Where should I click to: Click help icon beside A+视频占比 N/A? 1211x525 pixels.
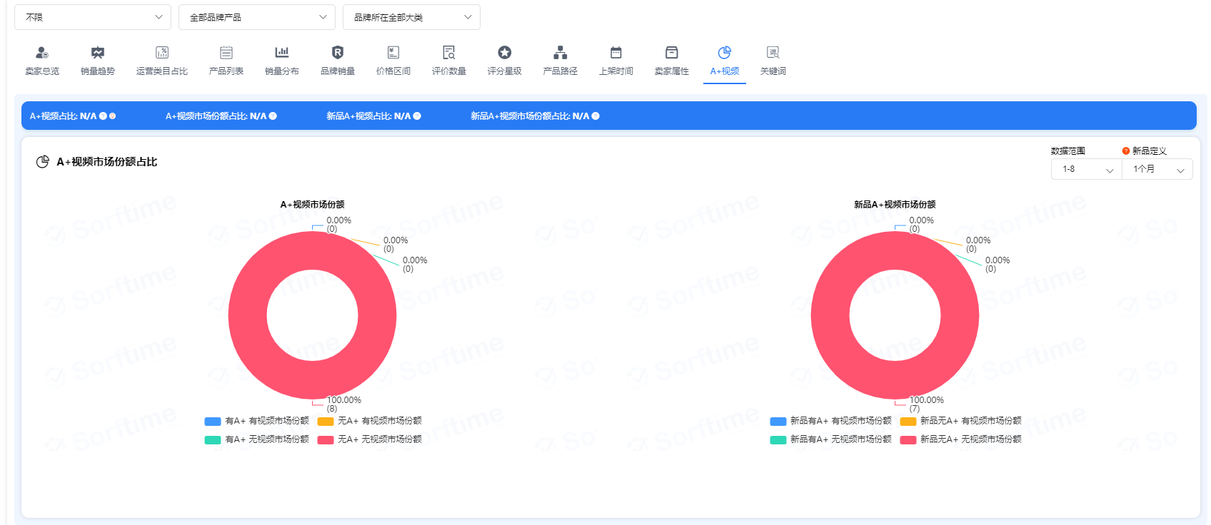103,116
